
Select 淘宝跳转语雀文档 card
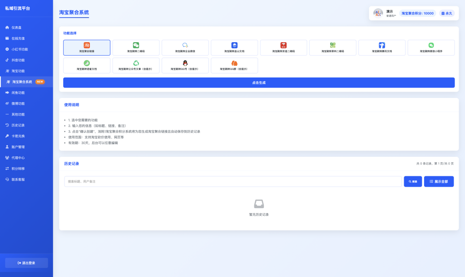[87, 65]
